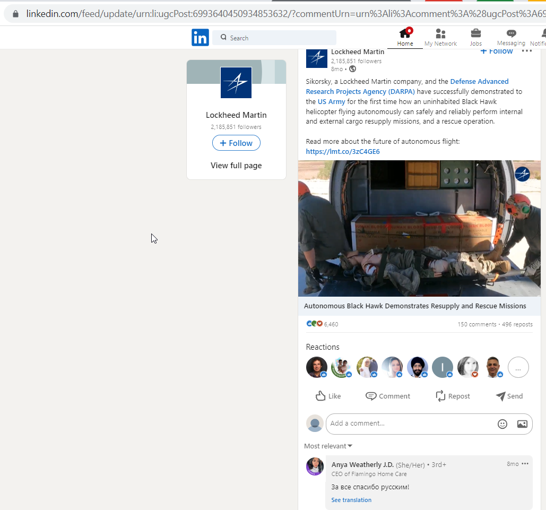Click Lockheed Martin name in post header
This screenshot has height=510, width=546.
[358, 51]
